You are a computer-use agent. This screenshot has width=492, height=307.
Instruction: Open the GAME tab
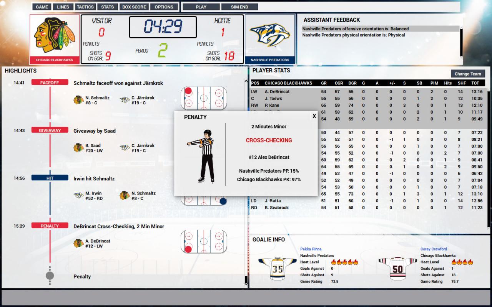coord(42,7)
